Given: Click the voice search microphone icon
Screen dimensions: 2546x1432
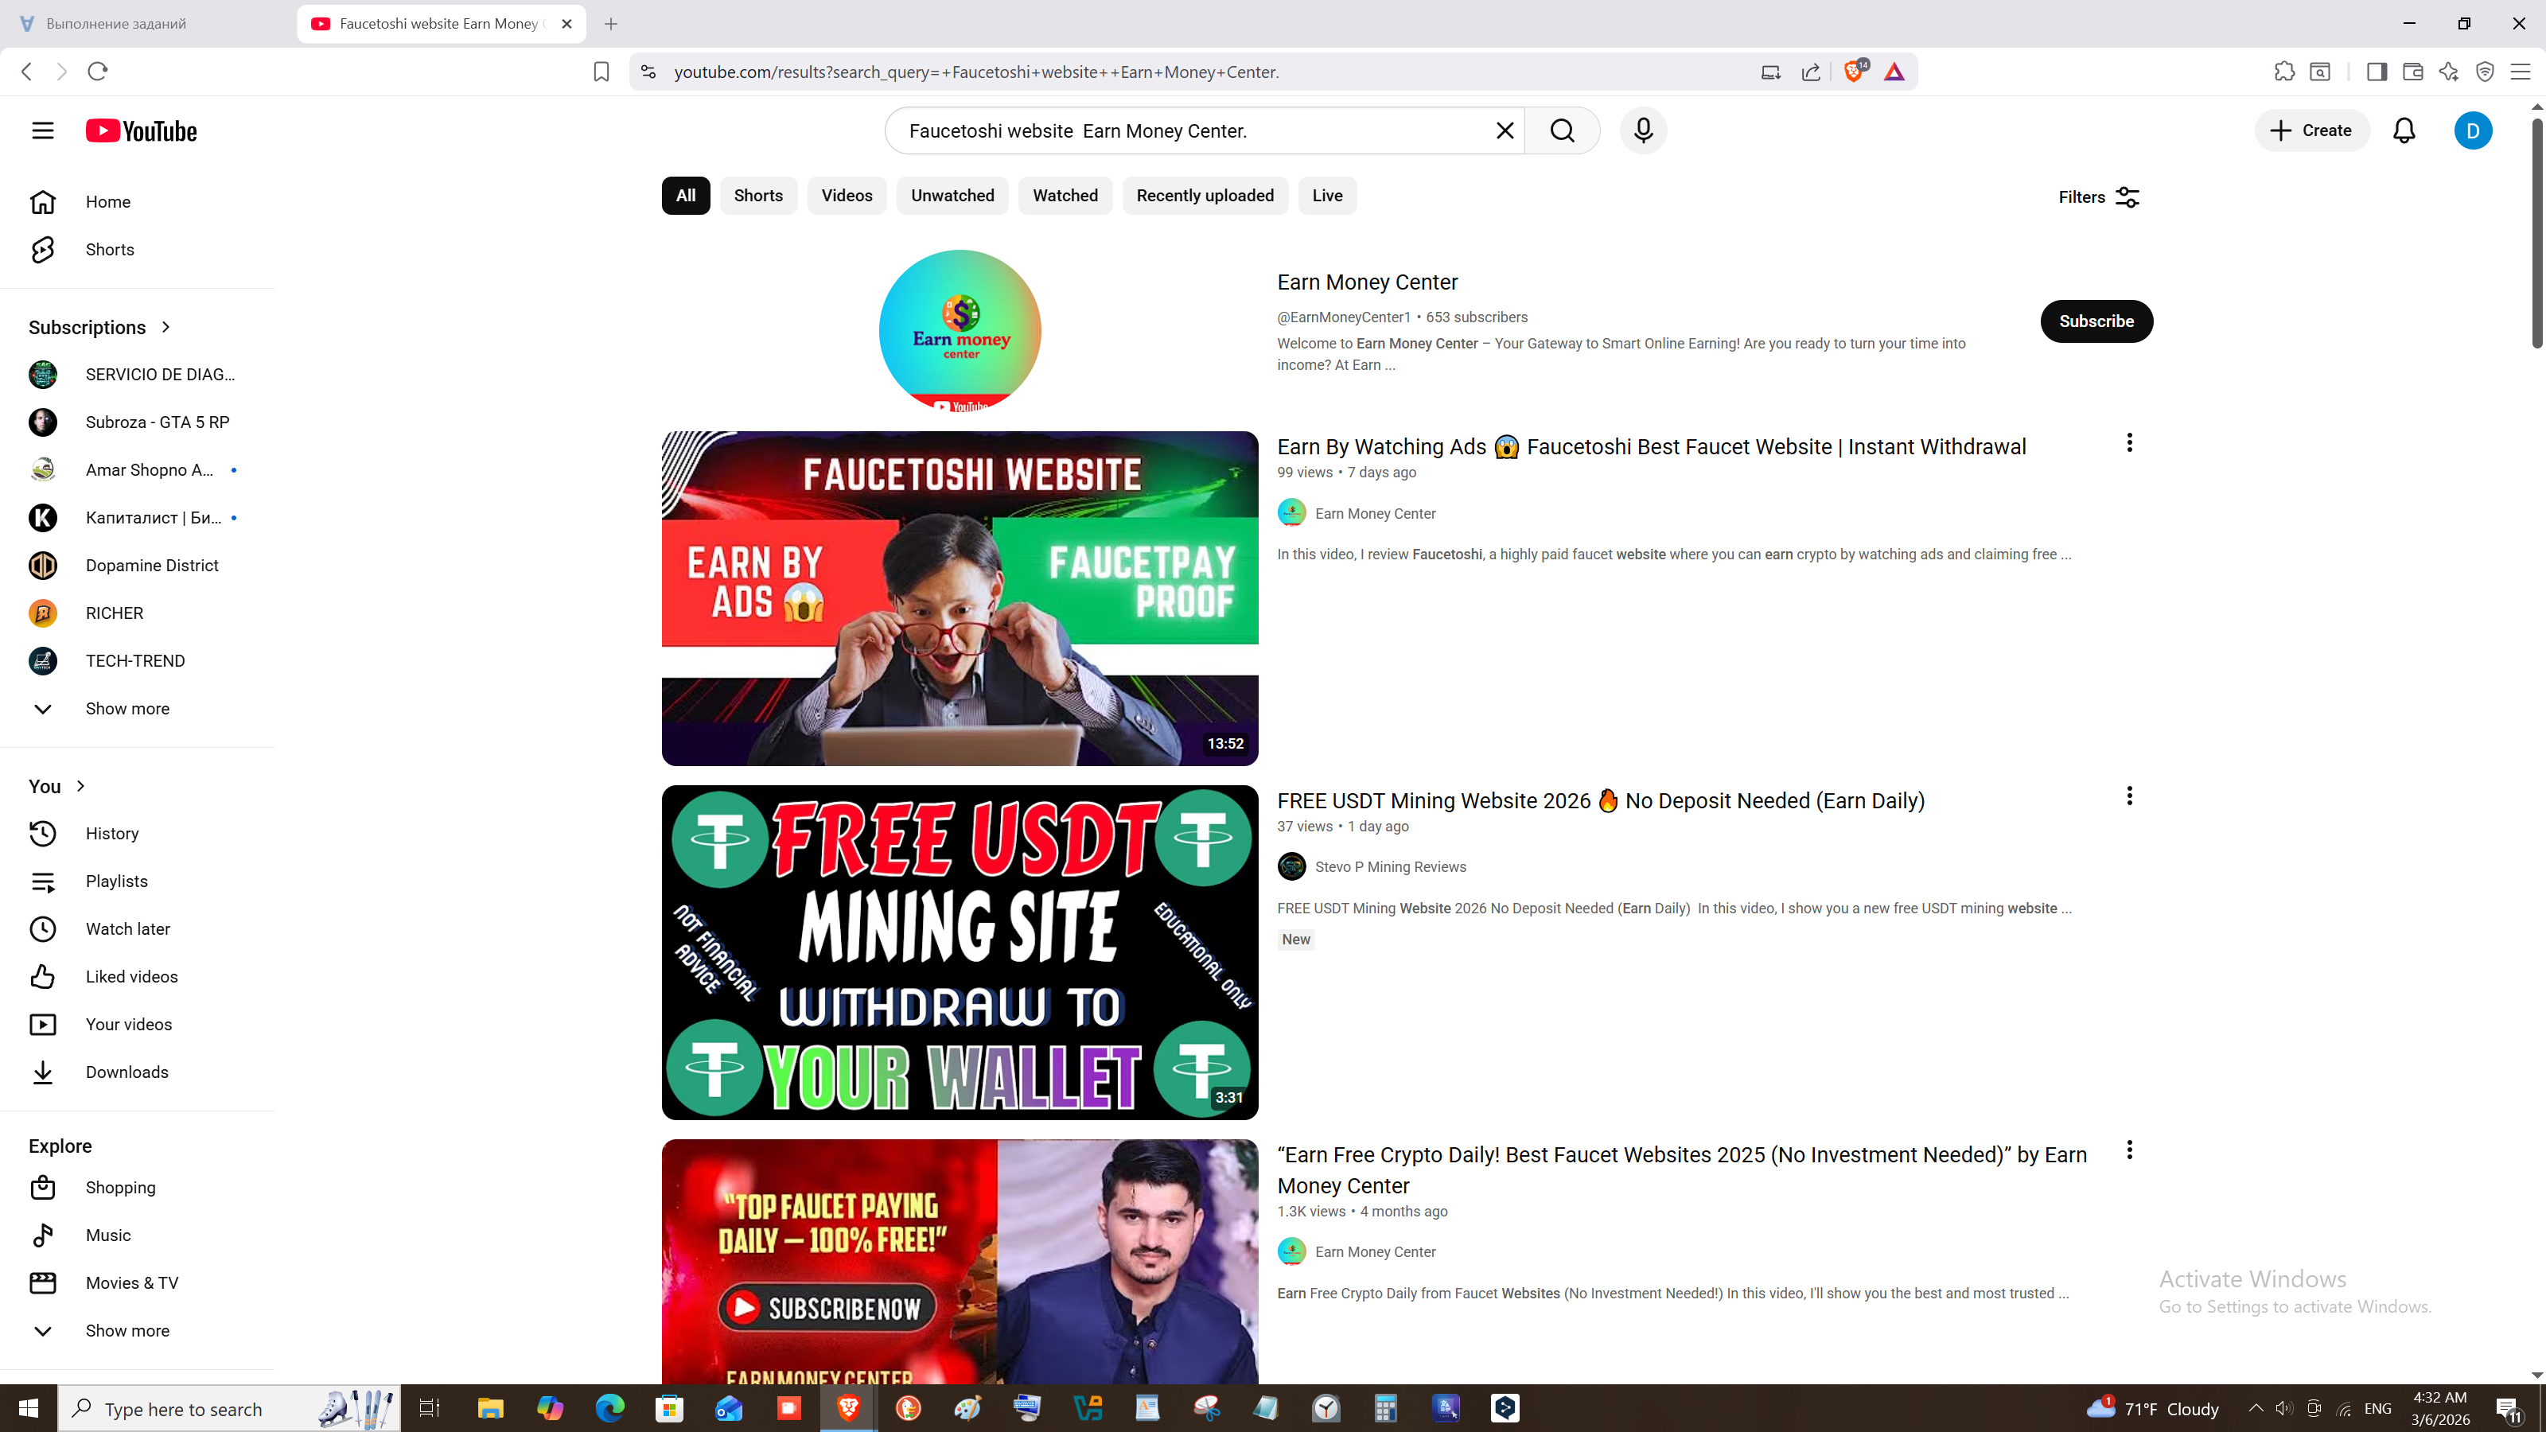Looking at the screenshot, I should 1643,130.
